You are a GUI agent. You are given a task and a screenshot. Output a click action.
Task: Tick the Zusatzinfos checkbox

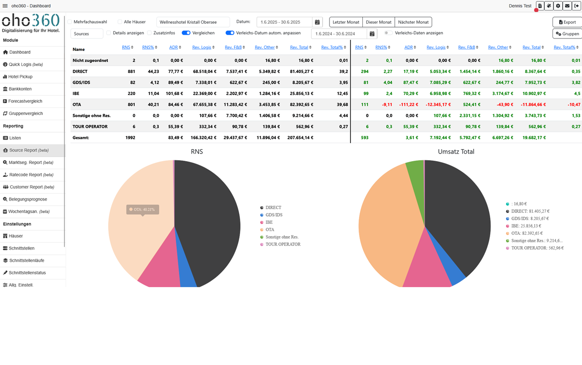[149, 33]
